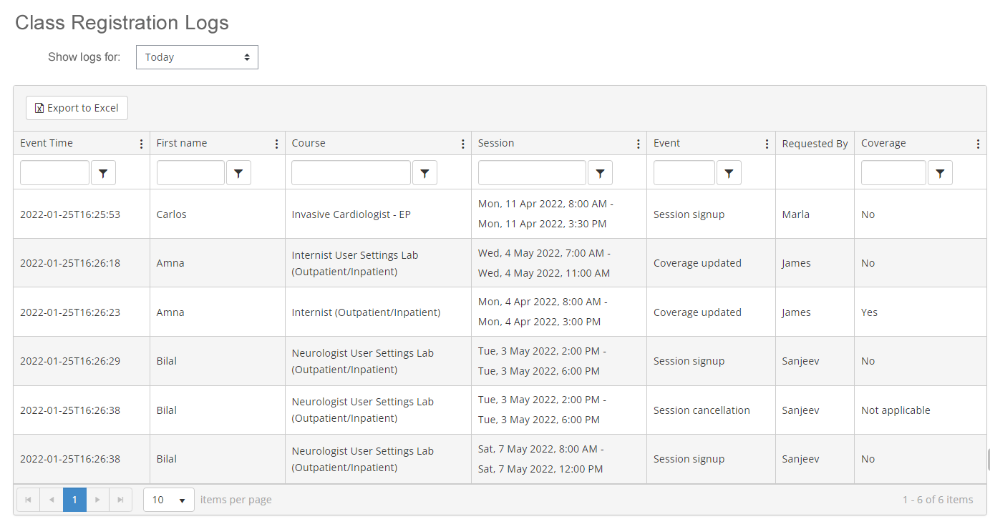Viewport: 990px width, 519px height.
Task: Select page 1 in the pager
Action: pos(74,500)
